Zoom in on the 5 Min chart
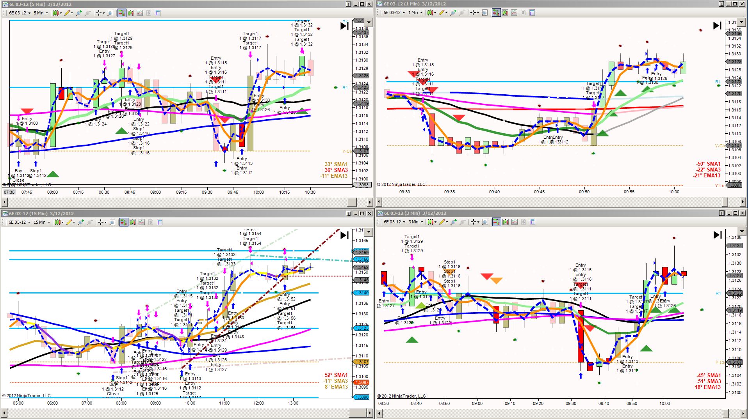 click(79, 13)
